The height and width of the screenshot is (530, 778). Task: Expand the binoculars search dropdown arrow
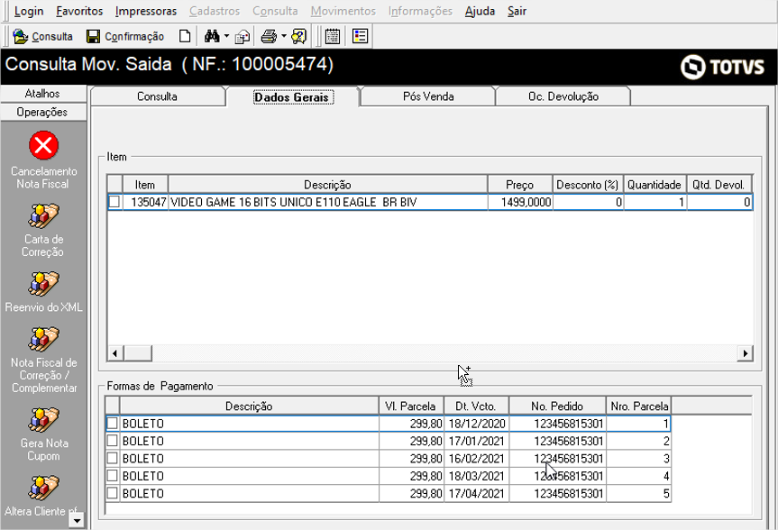(226, 36)
